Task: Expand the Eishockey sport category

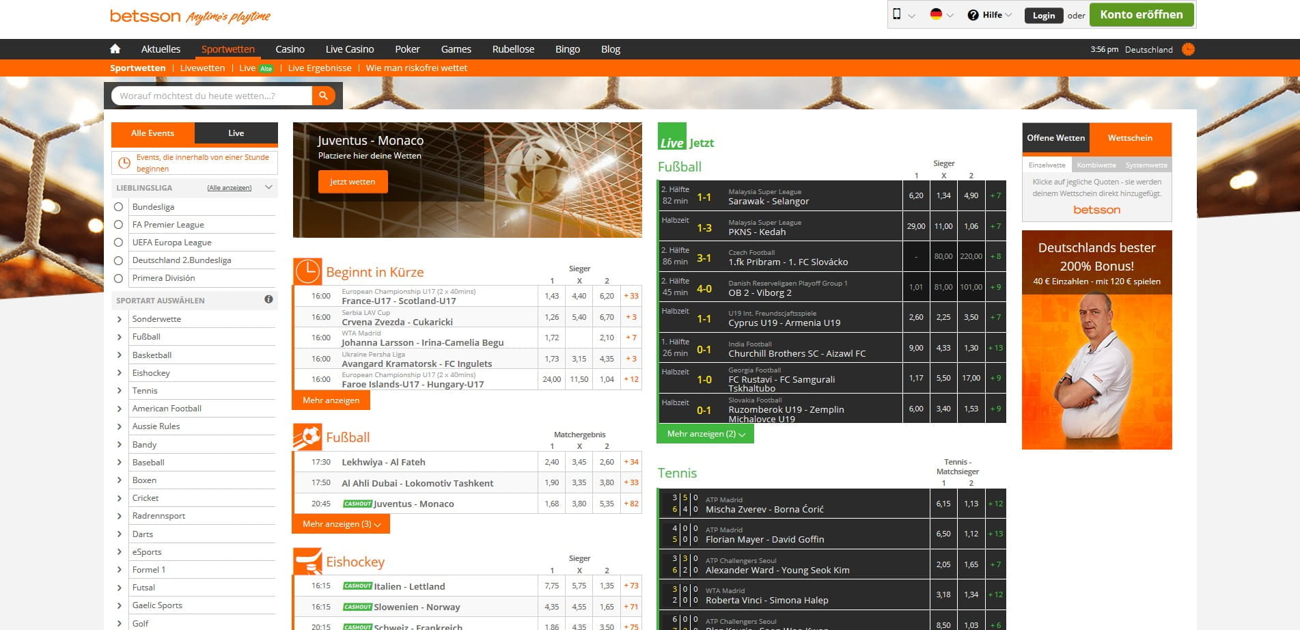Action: pos(120,373)
